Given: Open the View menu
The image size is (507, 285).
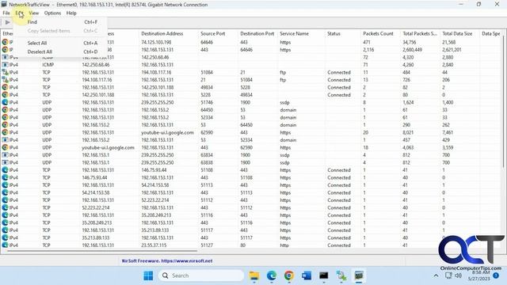Looking at the screenshot, I should click(x=33, y=13).
